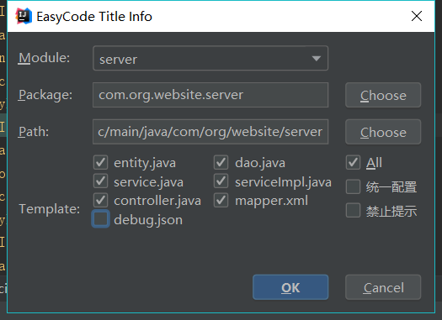
Task: Confirm with the OK button
Action: click(290, 287)
